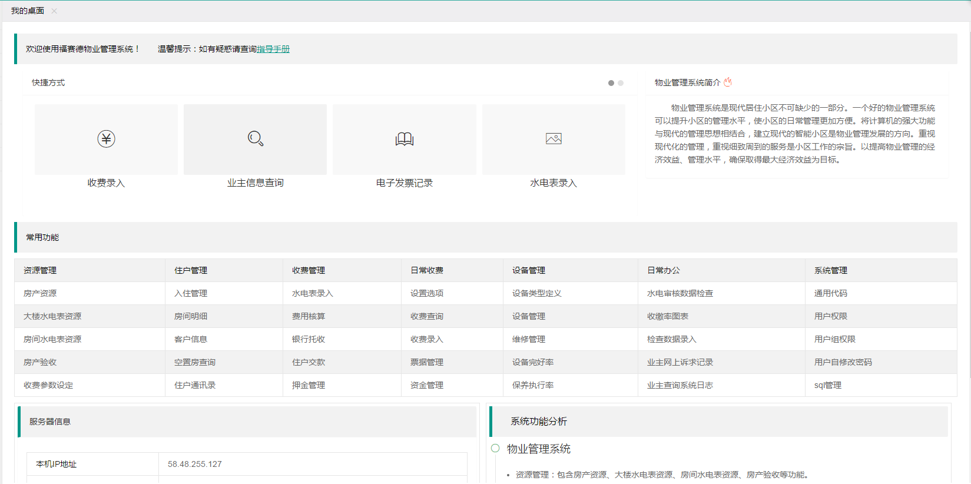Click the picture icon for 水电表录入
Viewport: 971px width, 484px height.
tap(554, 139)
